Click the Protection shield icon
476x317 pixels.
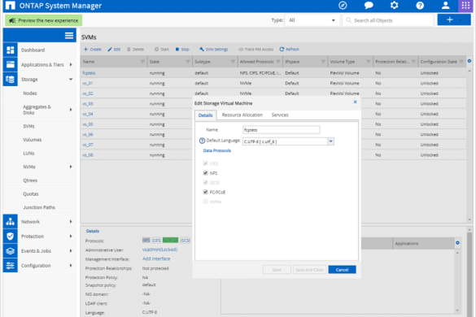tap(11, 237)
